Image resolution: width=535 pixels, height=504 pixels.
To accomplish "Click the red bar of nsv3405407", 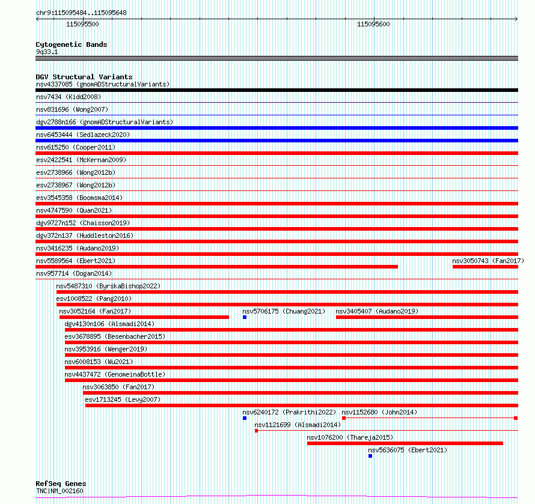I will pyautogui.click(x=427, y=317).
